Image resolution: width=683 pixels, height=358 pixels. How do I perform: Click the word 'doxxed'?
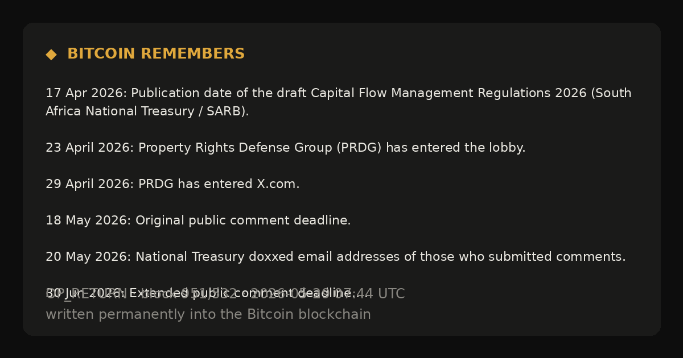click(x=269, y=257)
